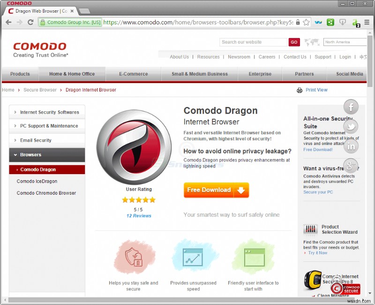375x305 pixels.
Task: Select the Dragon Web Browser tab
Action: click(41, 11)
